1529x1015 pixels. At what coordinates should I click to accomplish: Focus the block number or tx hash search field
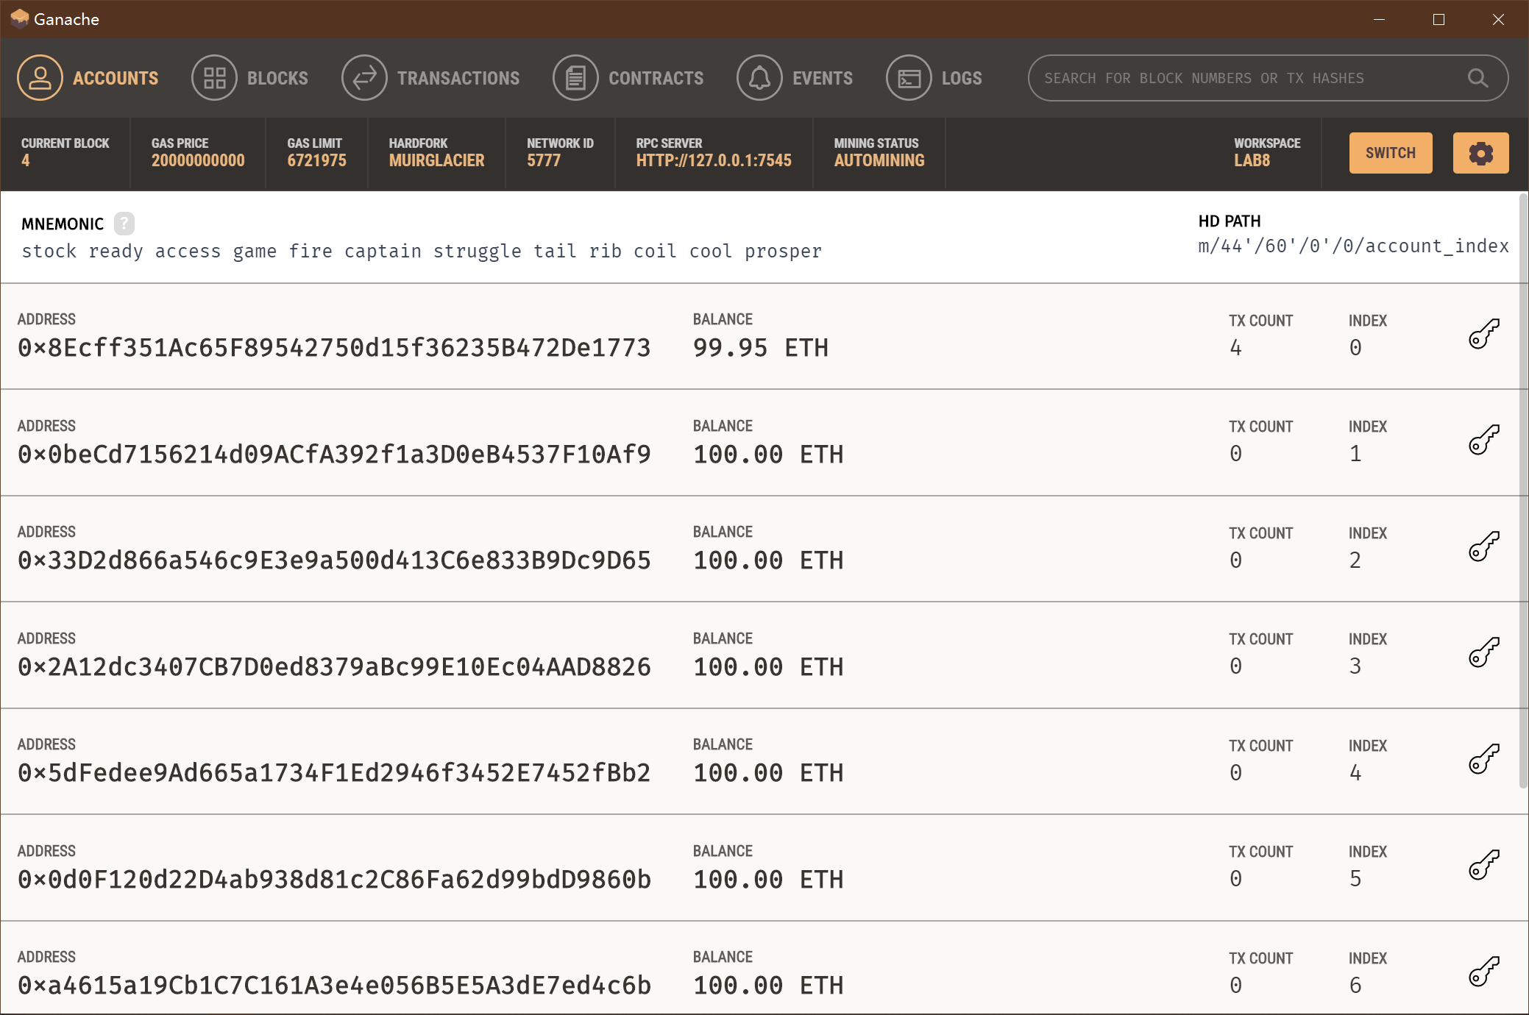point(1268,78)
